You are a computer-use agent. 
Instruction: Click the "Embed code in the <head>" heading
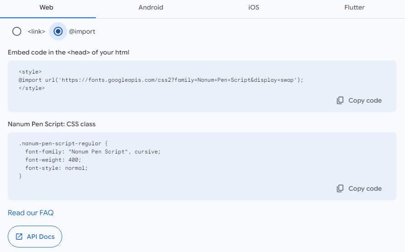pos(69,52)
